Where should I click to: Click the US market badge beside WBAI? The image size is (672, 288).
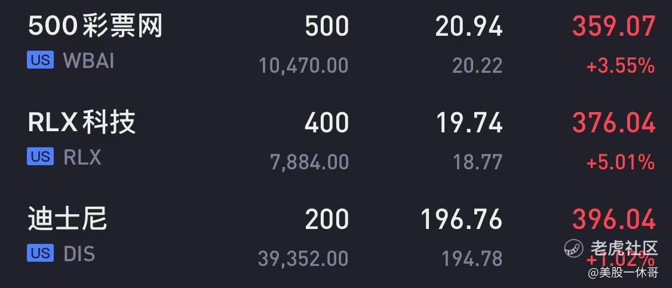(x=40, y=60)
